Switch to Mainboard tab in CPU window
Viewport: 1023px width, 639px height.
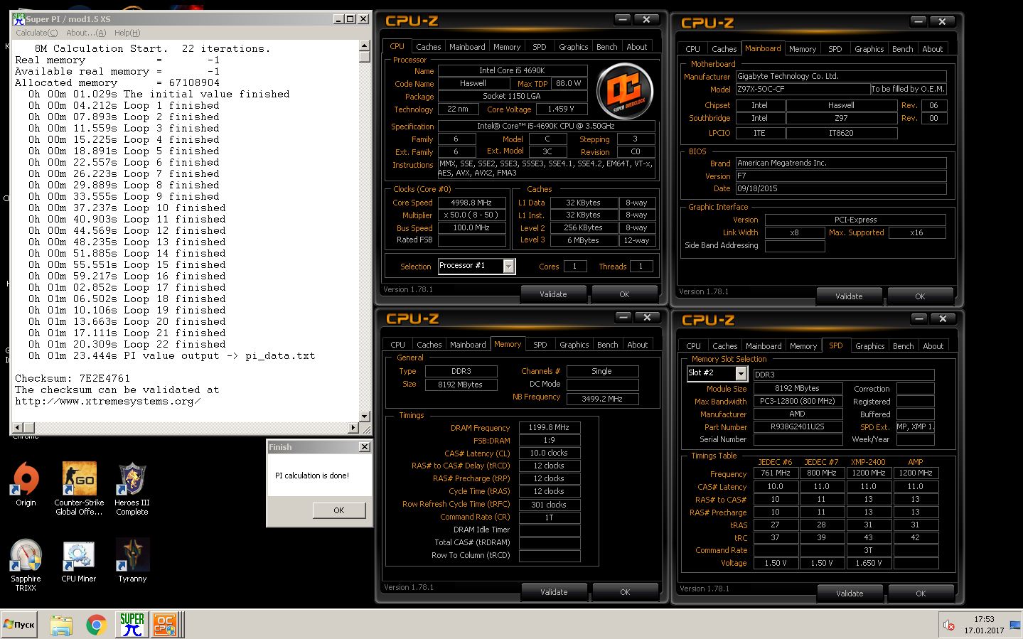pos(467,47)
